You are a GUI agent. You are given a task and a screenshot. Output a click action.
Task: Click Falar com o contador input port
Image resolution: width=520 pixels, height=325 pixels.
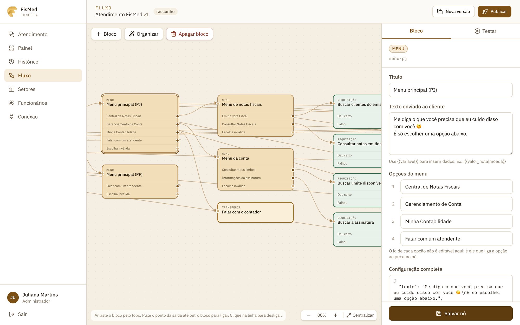(218, 211)
